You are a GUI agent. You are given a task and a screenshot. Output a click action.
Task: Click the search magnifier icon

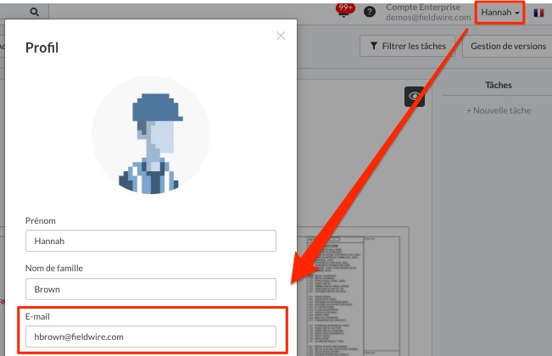tap(34, 12)
